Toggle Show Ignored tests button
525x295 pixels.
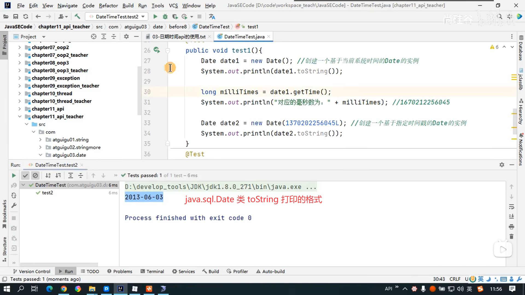pos(35,175)
